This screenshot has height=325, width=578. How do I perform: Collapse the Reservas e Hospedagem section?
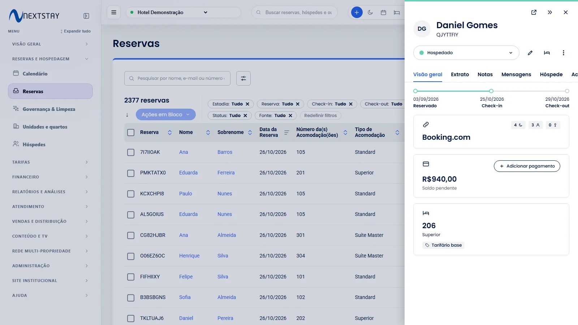coord(50,59)
